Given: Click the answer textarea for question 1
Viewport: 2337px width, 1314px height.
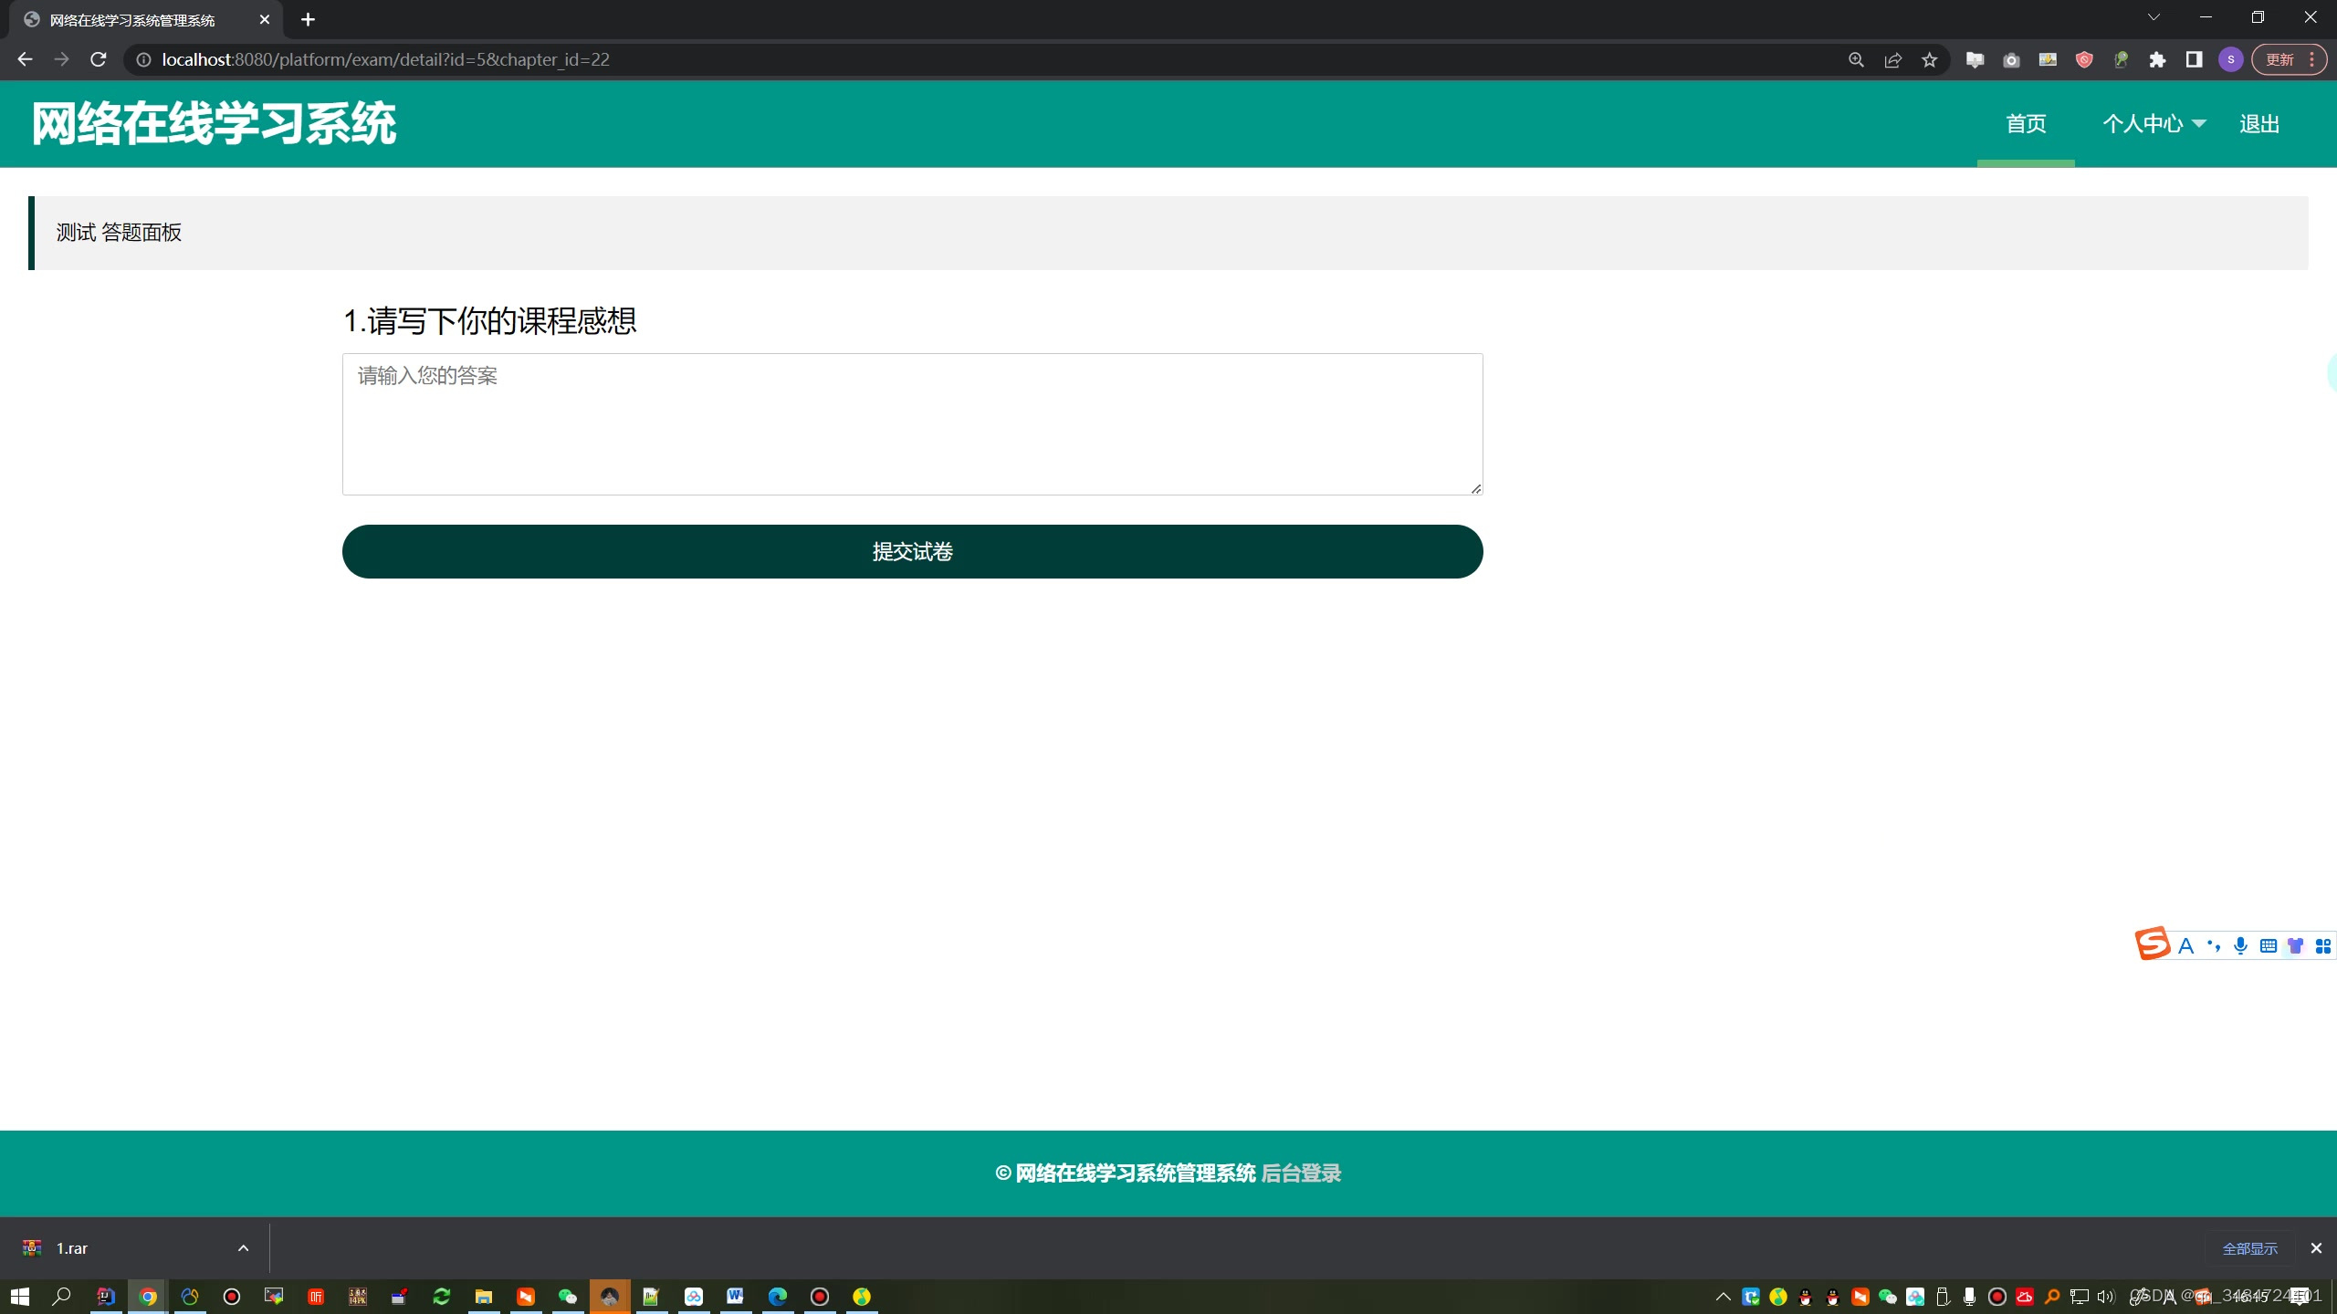Looking at the screenshot, I should pyautogui.click(x=912, y=424).
